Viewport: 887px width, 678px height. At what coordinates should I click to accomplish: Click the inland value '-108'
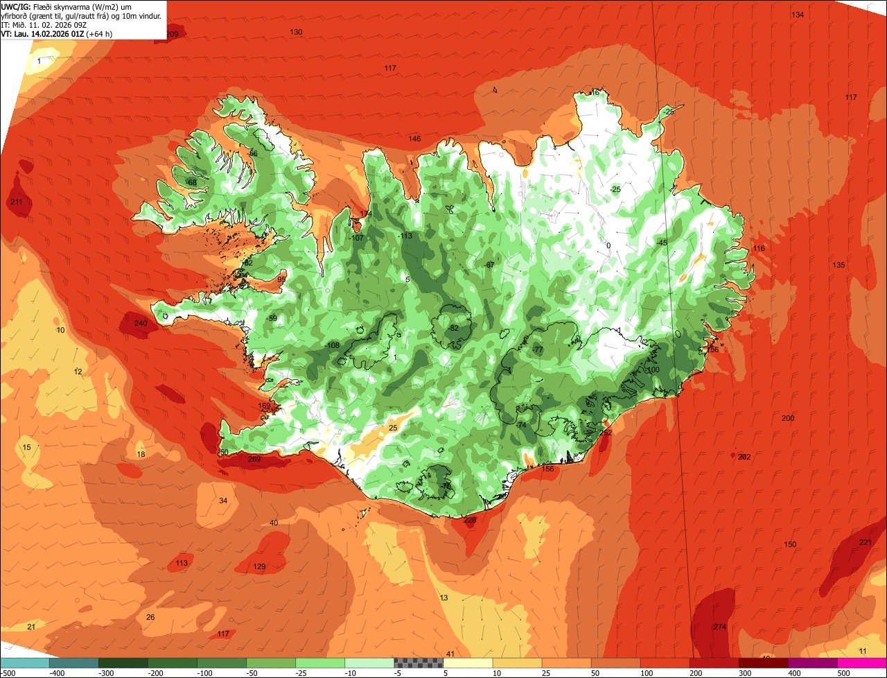[x=332, y=345]
